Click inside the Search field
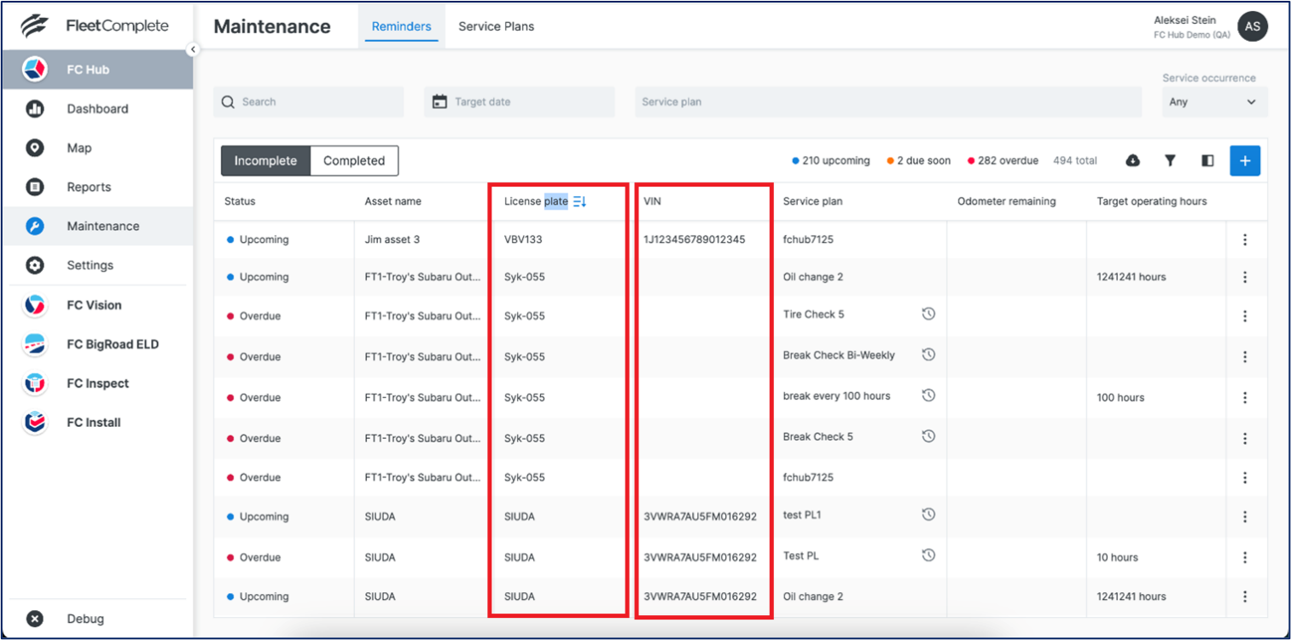The height and width of the screenshot is (640, 1291). coord(308,101)
